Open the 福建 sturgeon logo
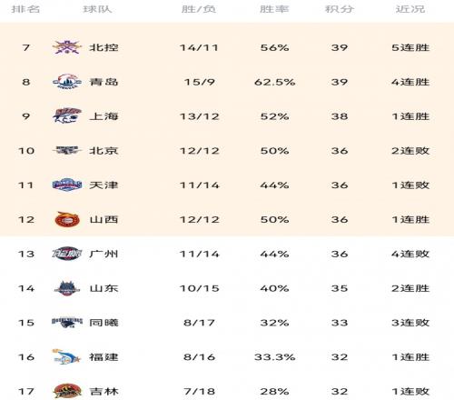The image size is (454, 400). click(67, 356)
